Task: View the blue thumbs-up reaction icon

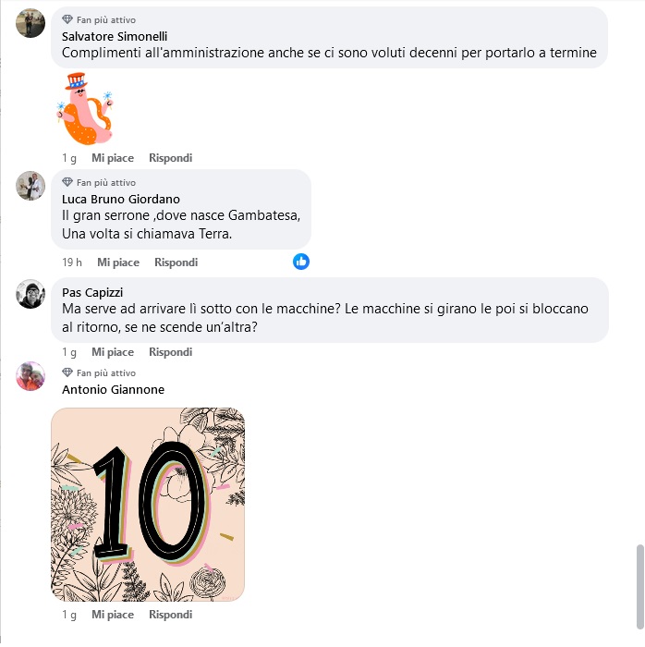Action: 301,262
